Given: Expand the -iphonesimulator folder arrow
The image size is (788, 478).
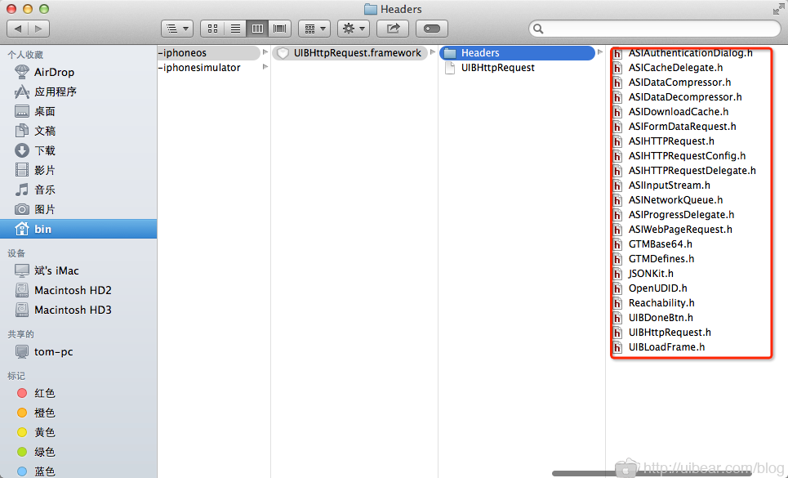Looking at the screenshot, I should [265, 68].
